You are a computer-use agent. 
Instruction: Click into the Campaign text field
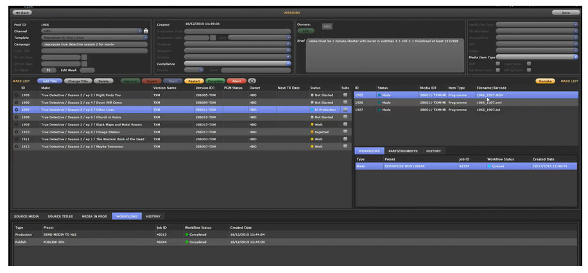[94, 44]
